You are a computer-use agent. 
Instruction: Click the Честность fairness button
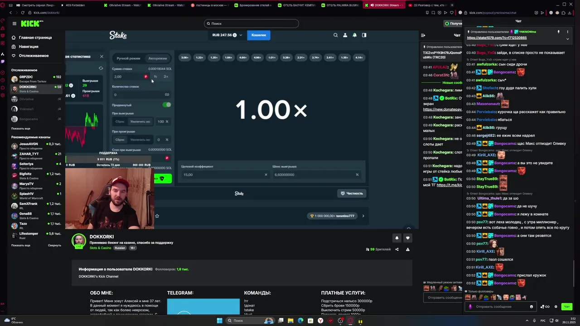[x=352, y=193]
